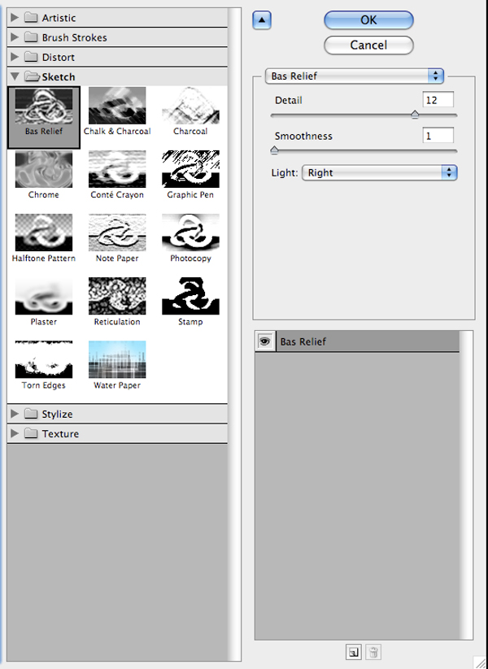Click the open Sketch folder icon
The height and width of the screenshot is (669, 488).
coord(32,76)
